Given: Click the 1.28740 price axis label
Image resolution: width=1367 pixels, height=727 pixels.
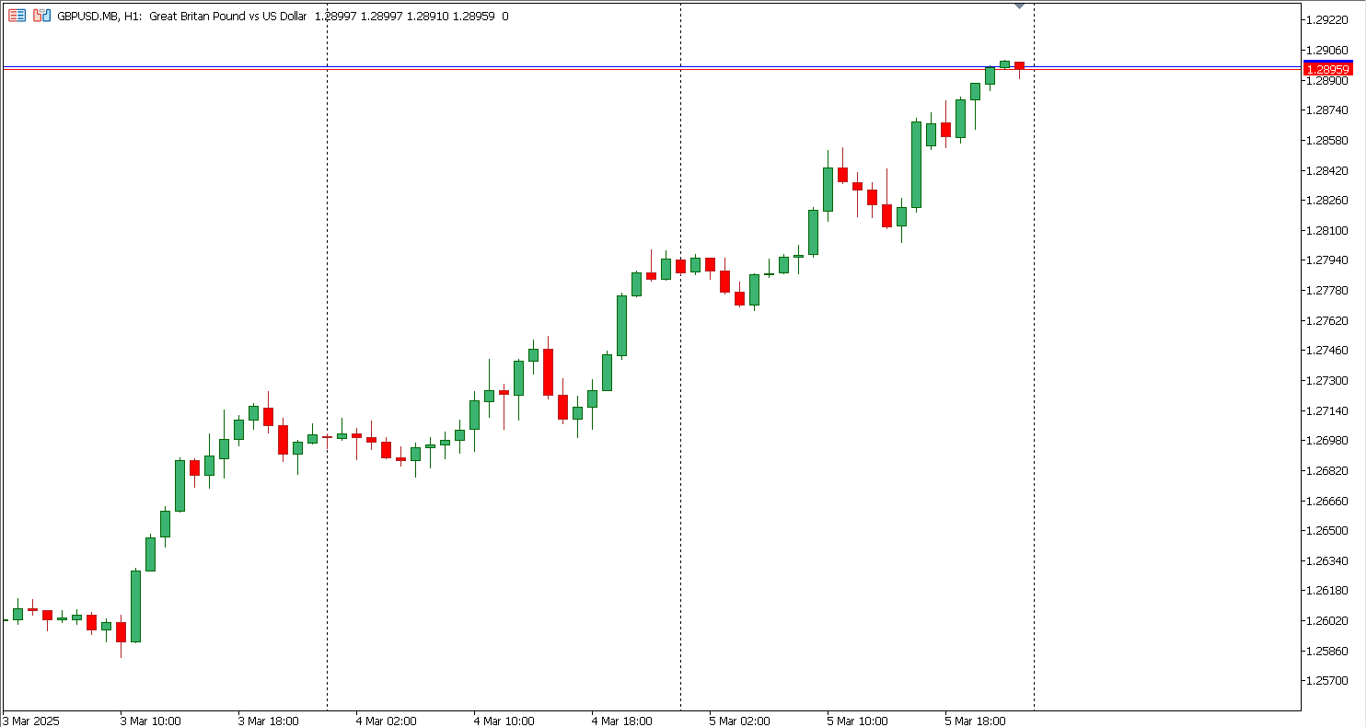Looking at the screenshot, I should click(x=1326, y=110).
